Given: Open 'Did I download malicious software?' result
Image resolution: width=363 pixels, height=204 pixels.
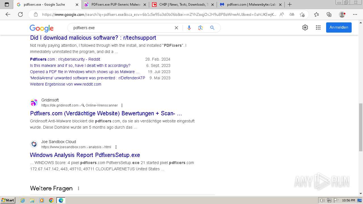Looking at the screenshot, I should click(93, 38).
